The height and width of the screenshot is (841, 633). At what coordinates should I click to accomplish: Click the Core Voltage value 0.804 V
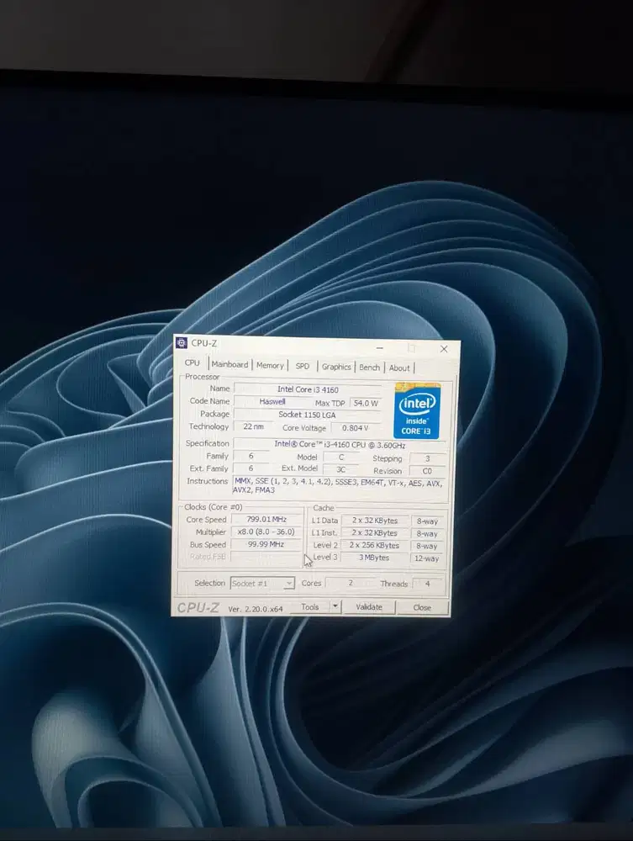click(x=356, y=428)
